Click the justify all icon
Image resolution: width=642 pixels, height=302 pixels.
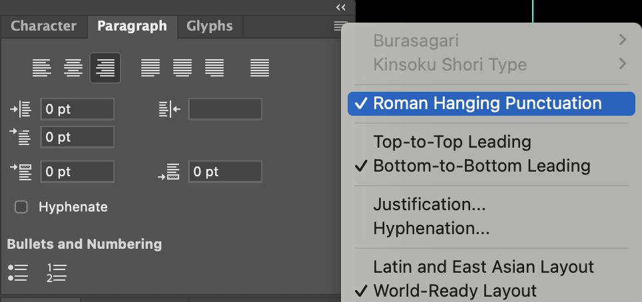coord(260,67)
